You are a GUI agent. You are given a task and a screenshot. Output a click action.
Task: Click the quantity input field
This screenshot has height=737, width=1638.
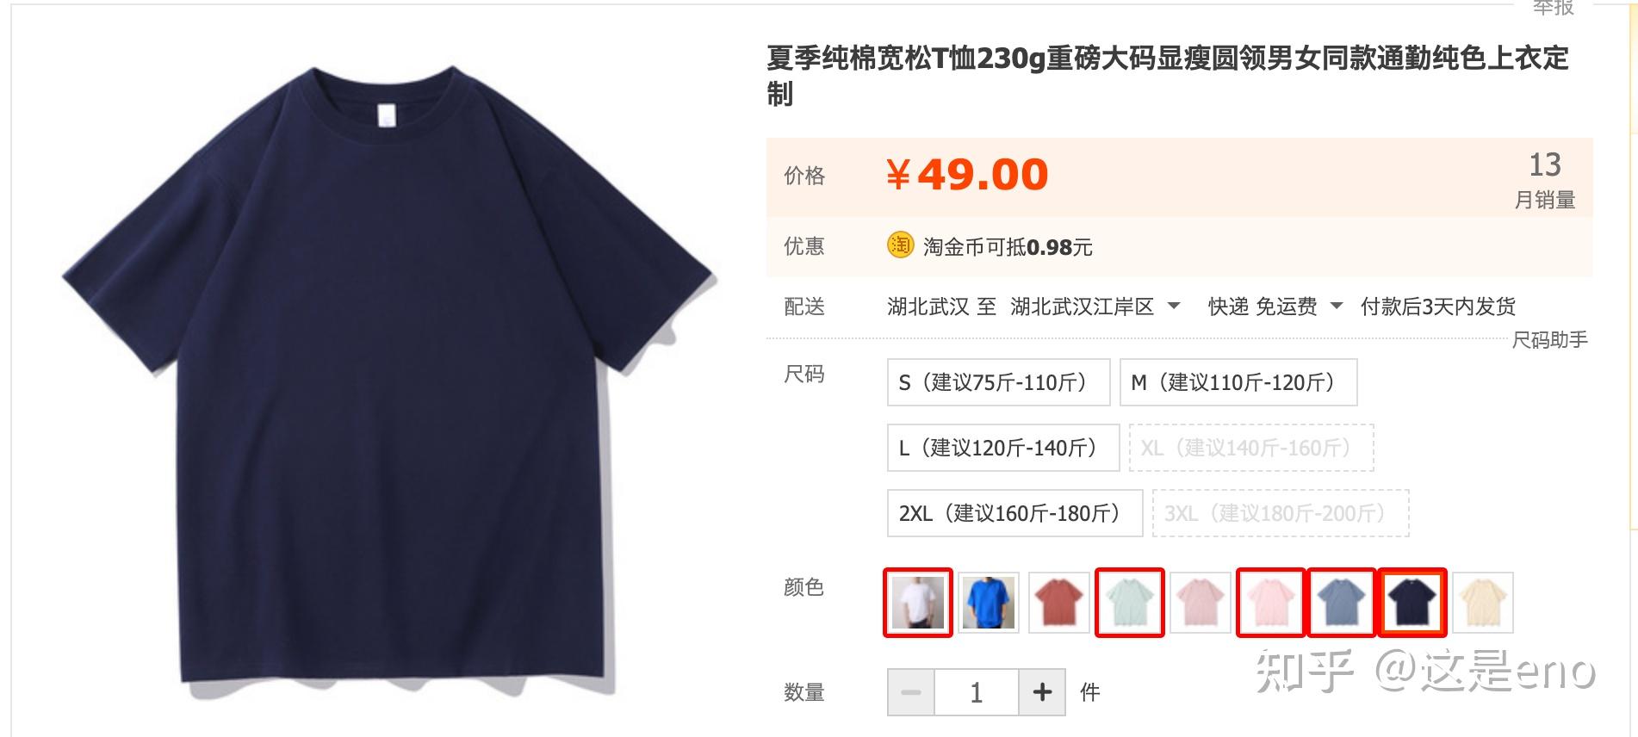pyautogui.click(x=977, y=691)
